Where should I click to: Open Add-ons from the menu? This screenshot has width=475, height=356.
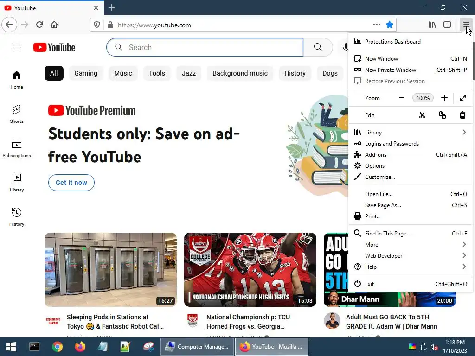[411, 155]
